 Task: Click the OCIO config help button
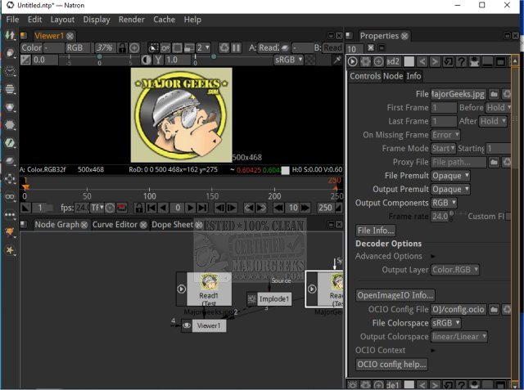click(x=391, y=364)
